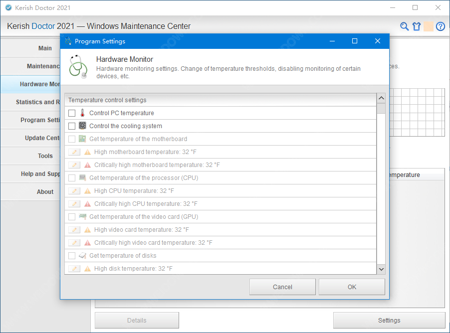Screen dimensions: 450x333
Task: Click edit pencil for Critically high video card temperature
Action: point(74,243)
